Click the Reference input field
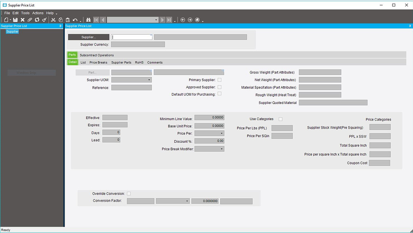 131,87
